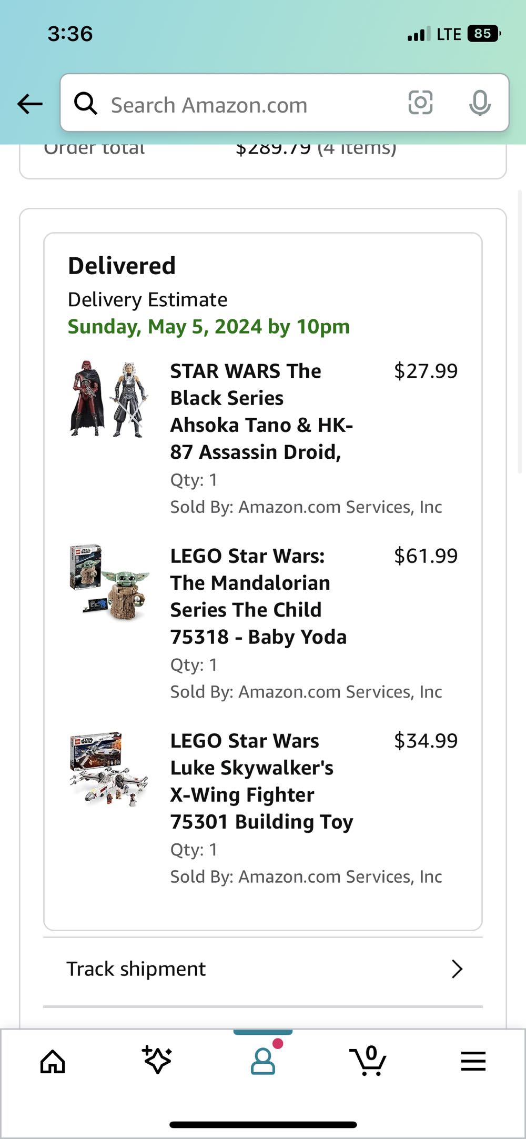Tap Track shipment

pyautogui.click(x=135, y=969)
